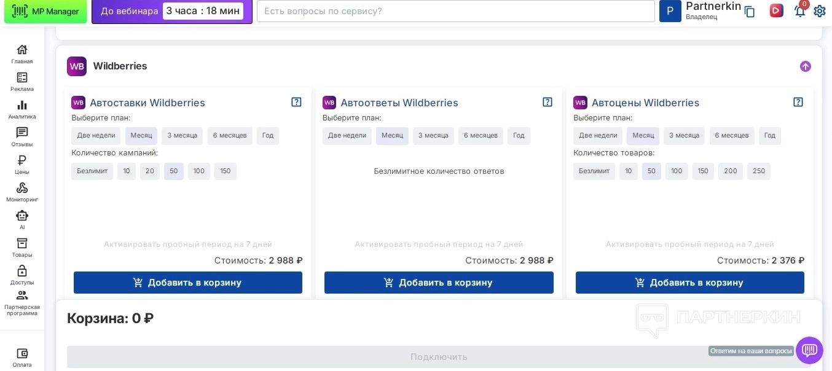Screen dimensions: 832x371
Task: Activate 7-day trial for Автоответы
Action: [x=439, y=244]
